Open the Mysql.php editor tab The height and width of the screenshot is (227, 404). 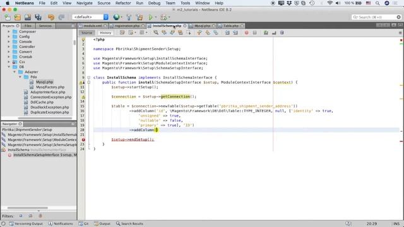[202, 26]
